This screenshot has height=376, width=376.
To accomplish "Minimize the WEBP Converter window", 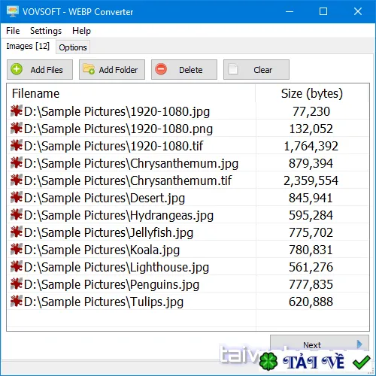I will (290, 11).
